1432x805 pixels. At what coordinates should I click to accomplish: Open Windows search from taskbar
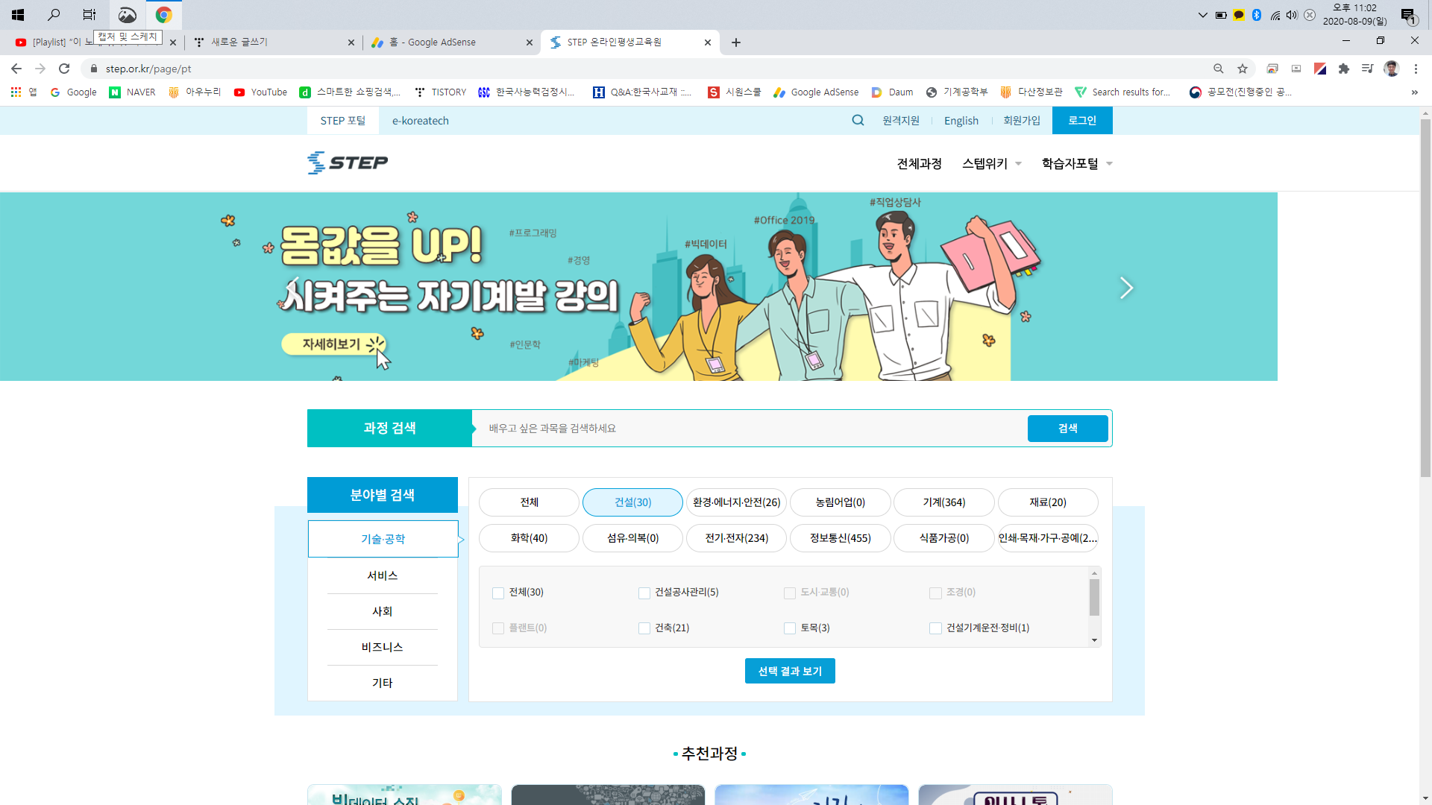click(x=54, y=14)
